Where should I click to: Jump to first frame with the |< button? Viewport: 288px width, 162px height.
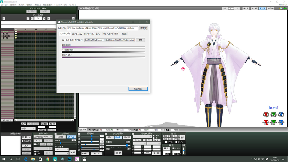[4, 18]
